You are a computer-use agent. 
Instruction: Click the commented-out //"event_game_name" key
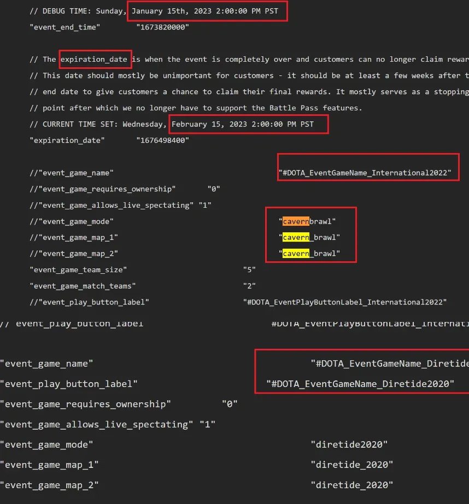click(72, 173)
